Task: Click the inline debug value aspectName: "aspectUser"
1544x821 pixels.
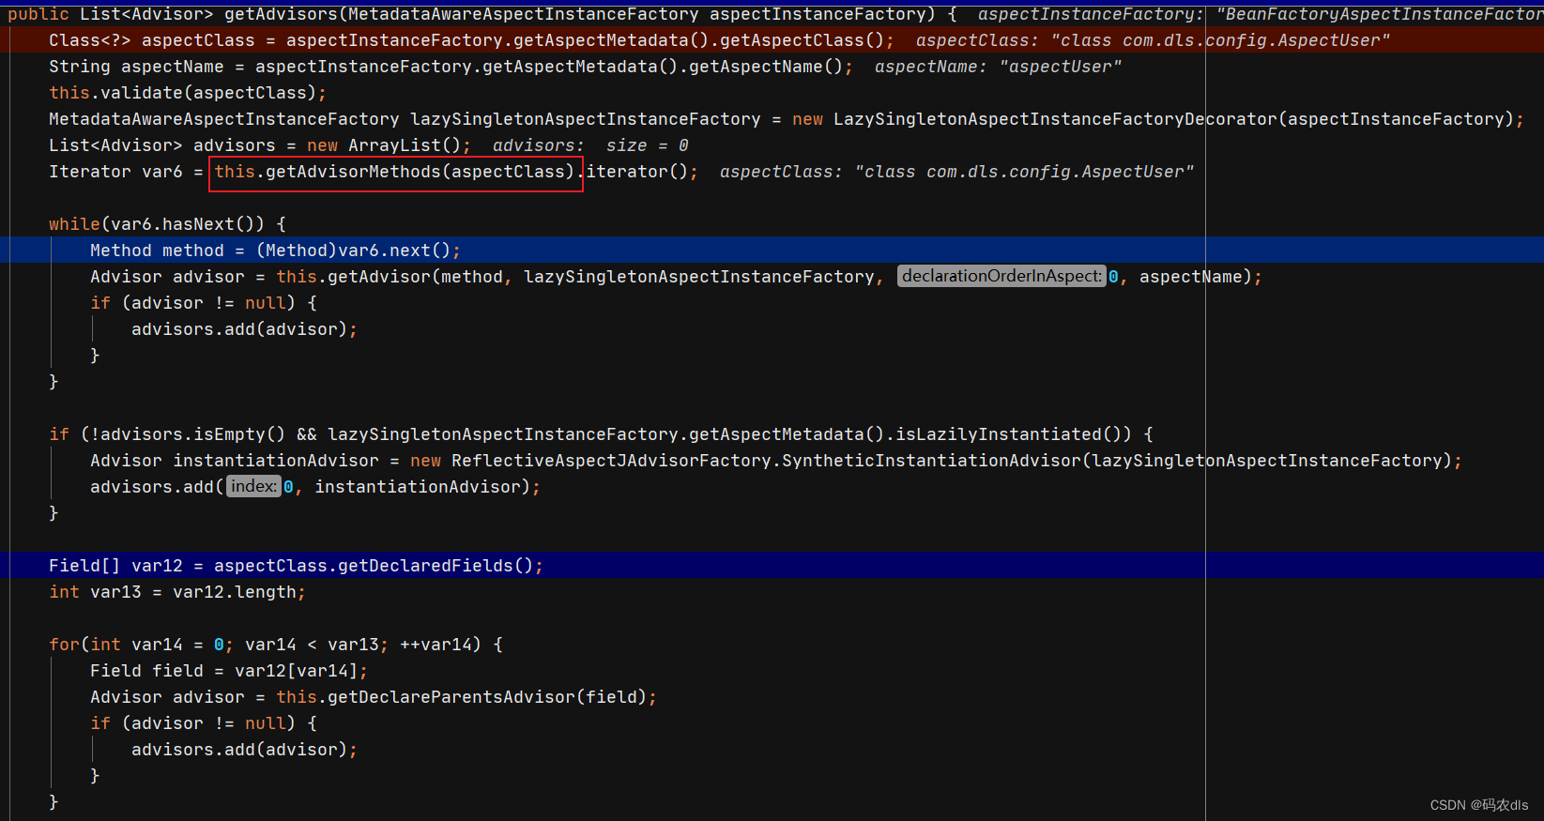Action: (998, 67)
